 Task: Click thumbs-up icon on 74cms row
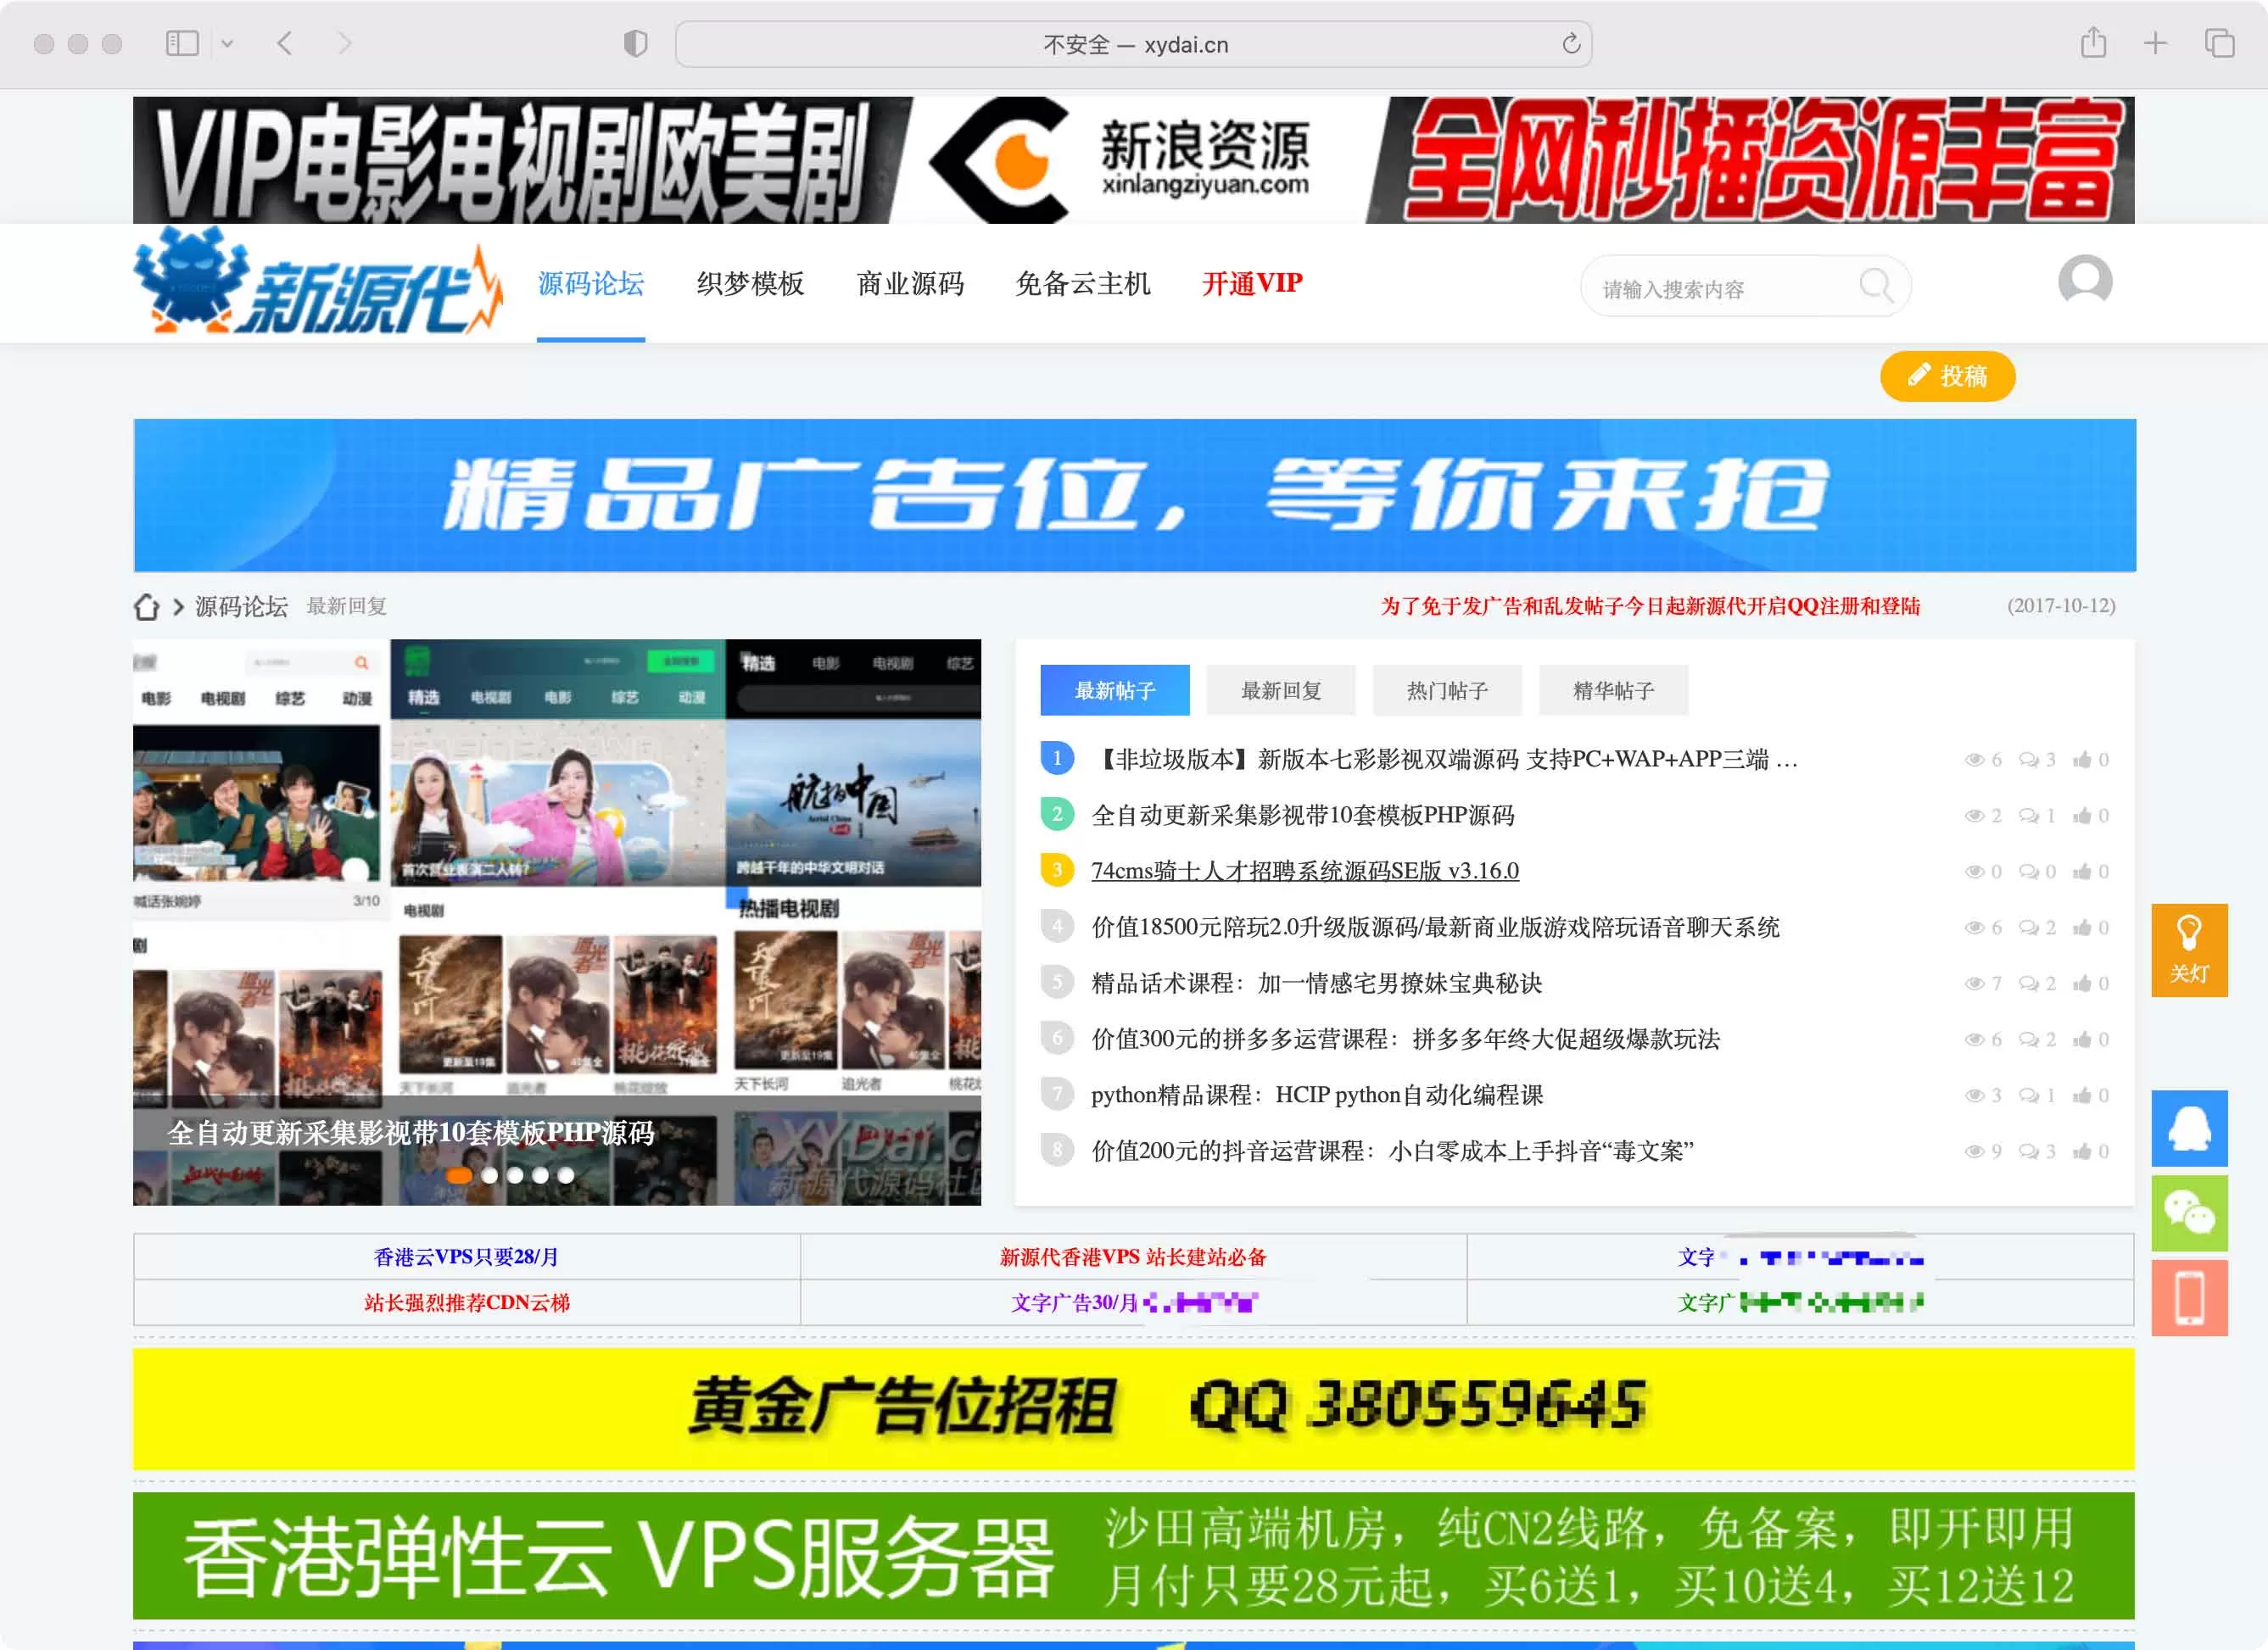coord(2082,872)
